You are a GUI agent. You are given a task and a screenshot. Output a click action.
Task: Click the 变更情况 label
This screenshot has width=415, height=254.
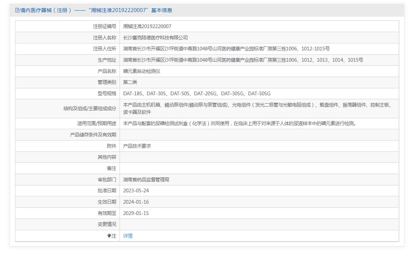[107, 224]
